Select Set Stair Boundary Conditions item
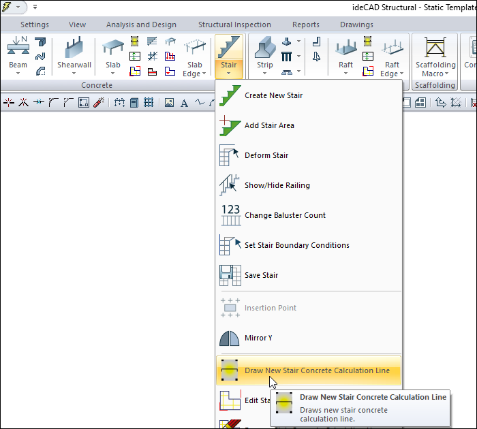Screen dimensions: 477x429 point(309,245)
